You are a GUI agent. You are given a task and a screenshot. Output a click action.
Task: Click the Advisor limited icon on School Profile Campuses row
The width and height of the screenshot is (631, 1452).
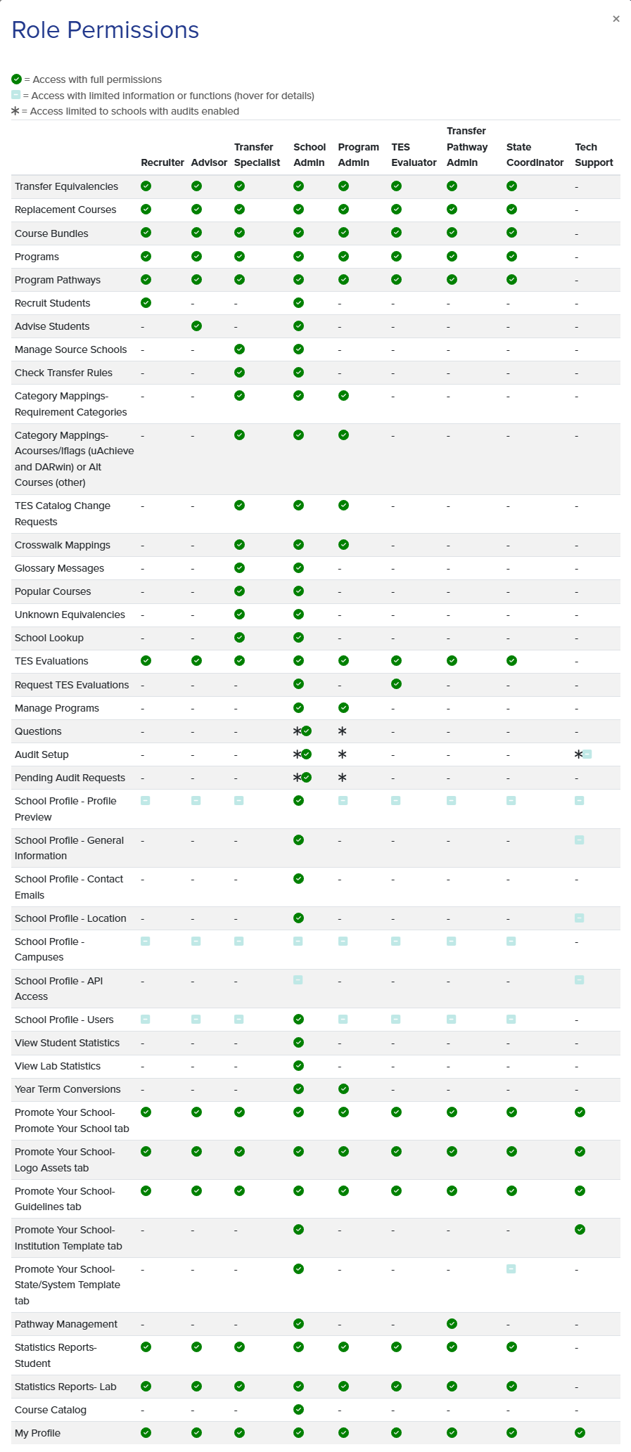coord(197,941)
